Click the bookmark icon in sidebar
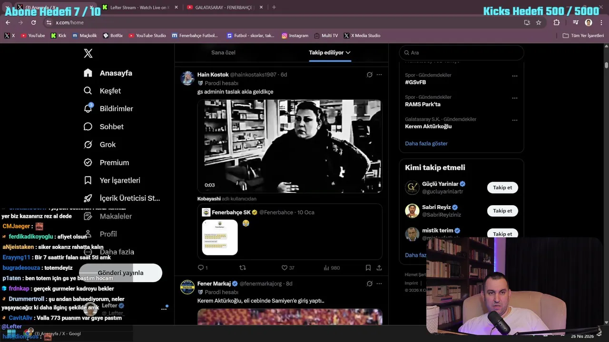This screenshot has width=609, height=342. coord(88,180)
